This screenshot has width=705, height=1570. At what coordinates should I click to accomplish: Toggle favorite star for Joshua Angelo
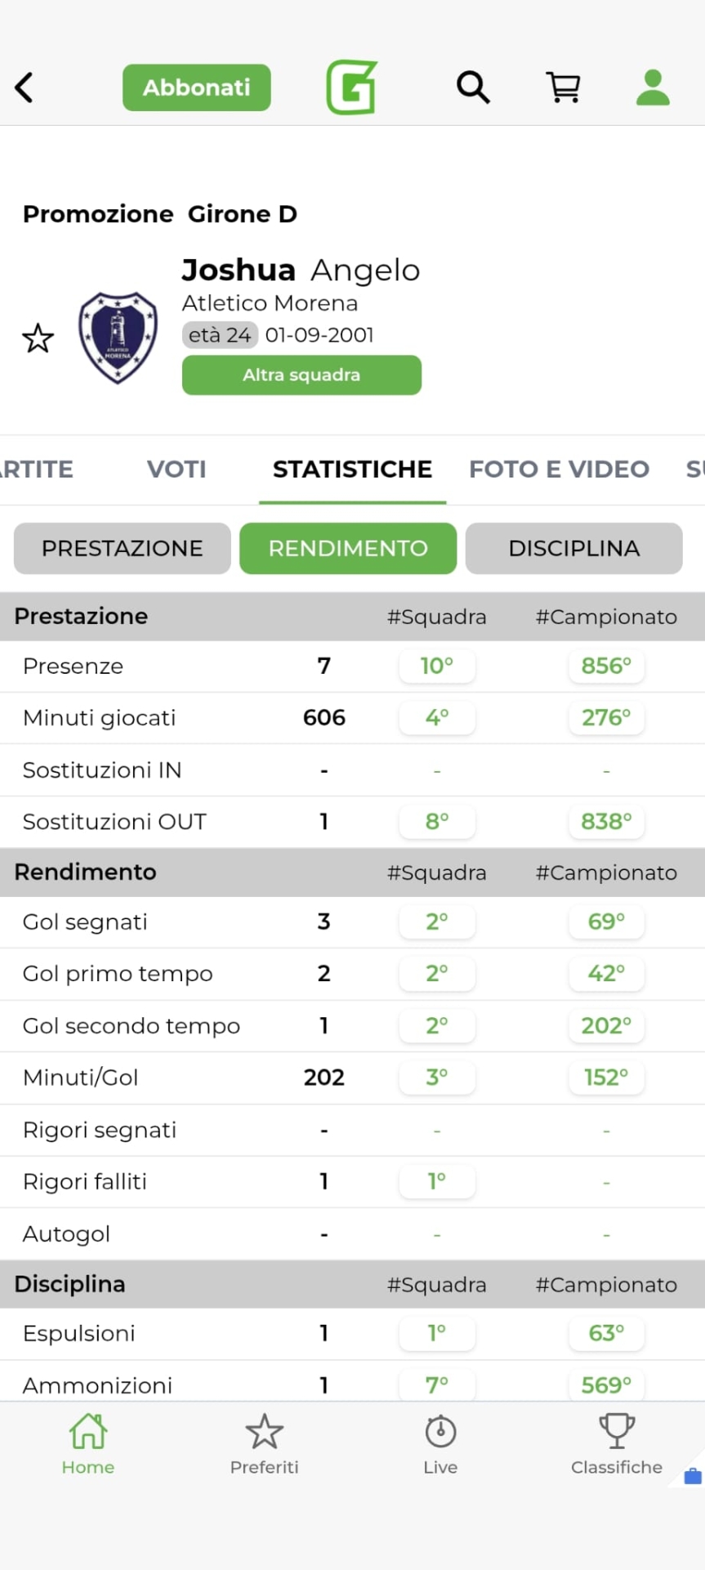click(x=38, y=339)
